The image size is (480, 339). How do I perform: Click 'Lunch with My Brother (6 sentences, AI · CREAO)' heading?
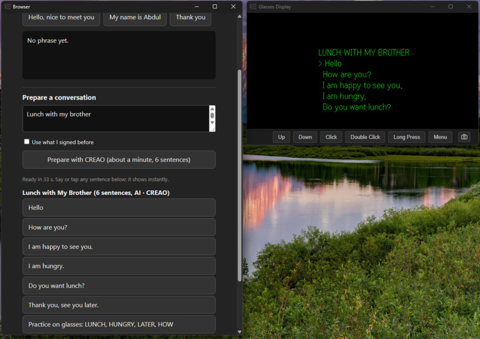pos(96,192)
